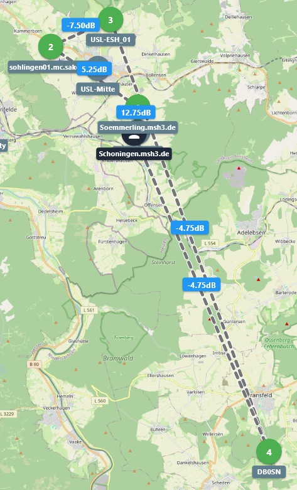The height and width of the screenshot is (490, 297).
Task: Click the L 554 road shield
Action: [210, 243]
